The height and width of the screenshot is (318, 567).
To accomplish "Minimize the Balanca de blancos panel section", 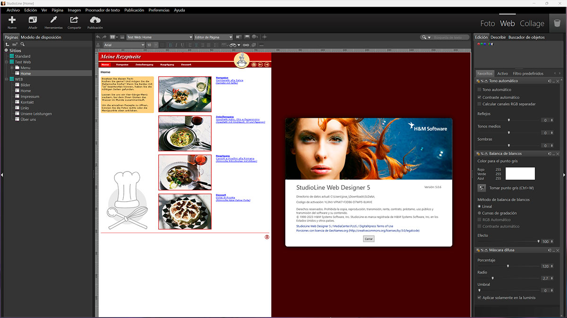I will point(553,154).
